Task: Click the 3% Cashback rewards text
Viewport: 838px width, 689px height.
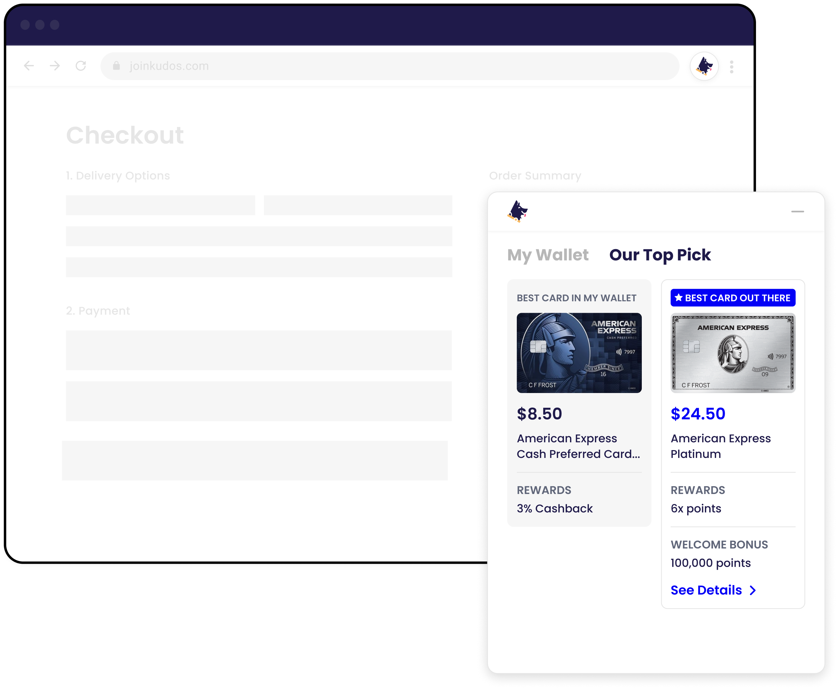Action: coord(554,508)
